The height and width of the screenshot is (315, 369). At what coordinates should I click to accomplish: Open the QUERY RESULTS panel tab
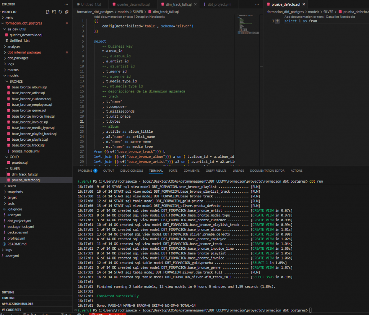click(216, 171)
